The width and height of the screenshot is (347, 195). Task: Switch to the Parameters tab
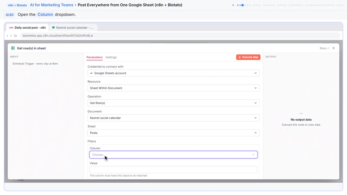[x=95, y=57]
